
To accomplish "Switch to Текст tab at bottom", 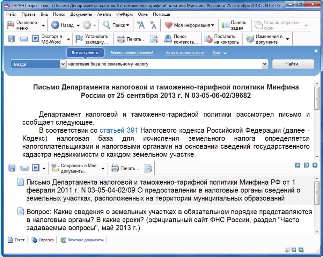I will coord(16,240).
